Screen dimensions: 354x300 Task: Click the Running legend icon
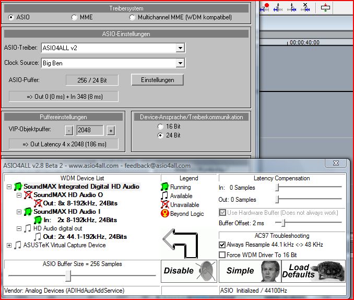pyautogui.click(x=165, y=187)
